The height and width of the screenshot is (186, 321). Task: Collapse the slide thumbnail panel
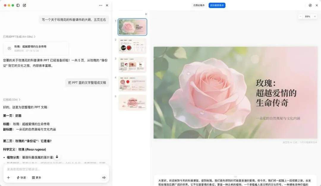coord(146,14)
